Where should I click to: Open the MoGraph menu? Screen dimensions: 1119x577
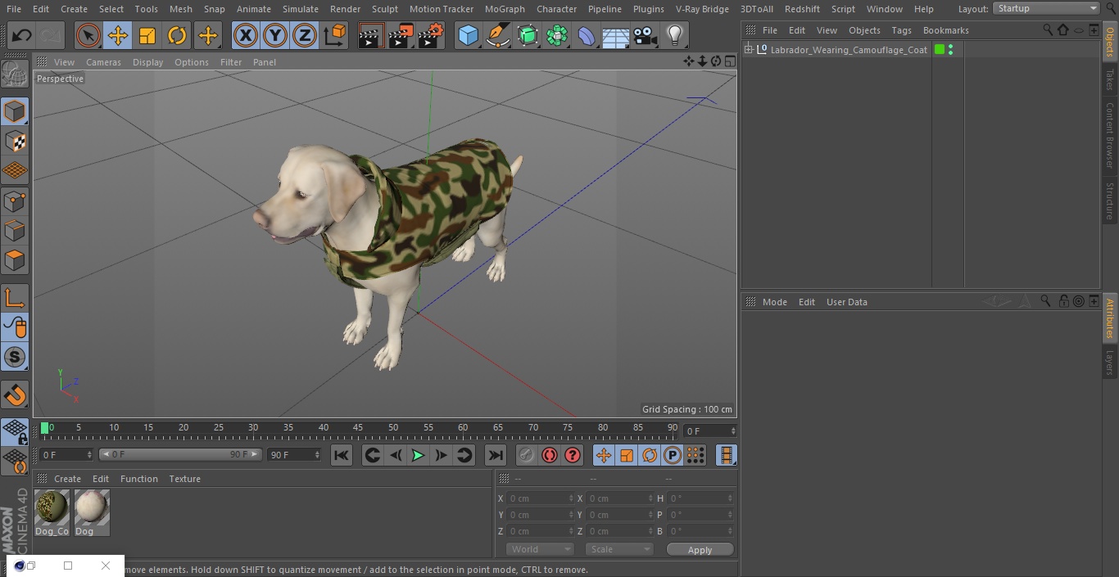coord(505,9)
